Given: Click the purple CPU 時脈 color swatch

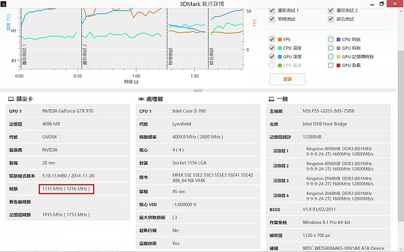Looking at the screenshot, I should click(338, 39).
